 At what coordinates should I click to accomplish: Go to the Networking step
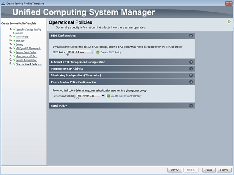pos(22,37)
